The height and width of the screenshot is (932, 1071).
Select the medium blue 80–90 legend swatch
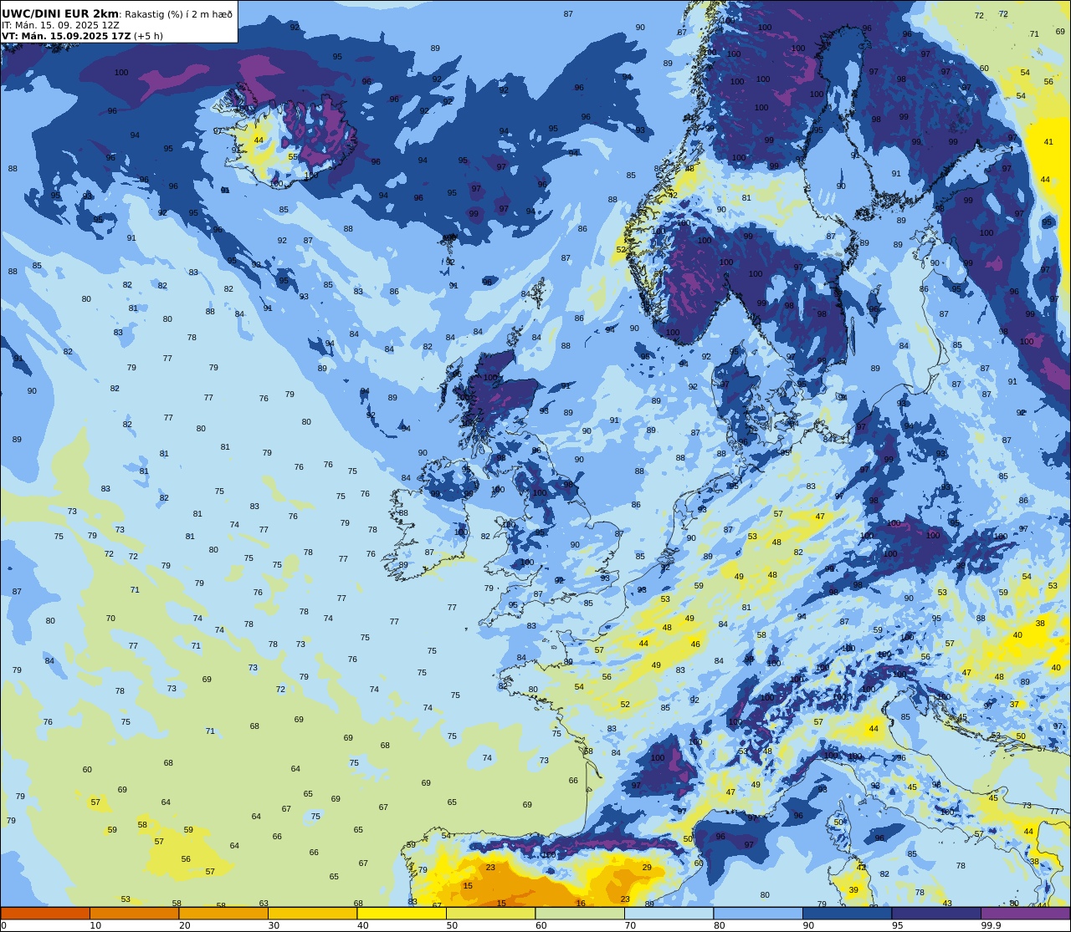[x=758, y=913]
